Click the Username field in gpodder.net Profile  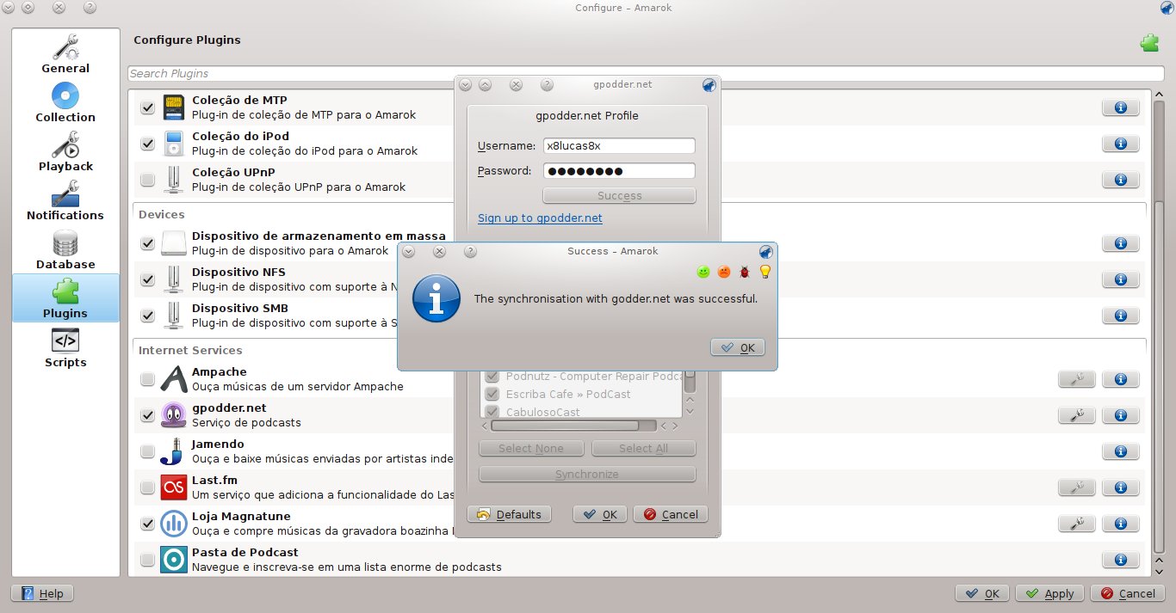click(x=619, y=146)
